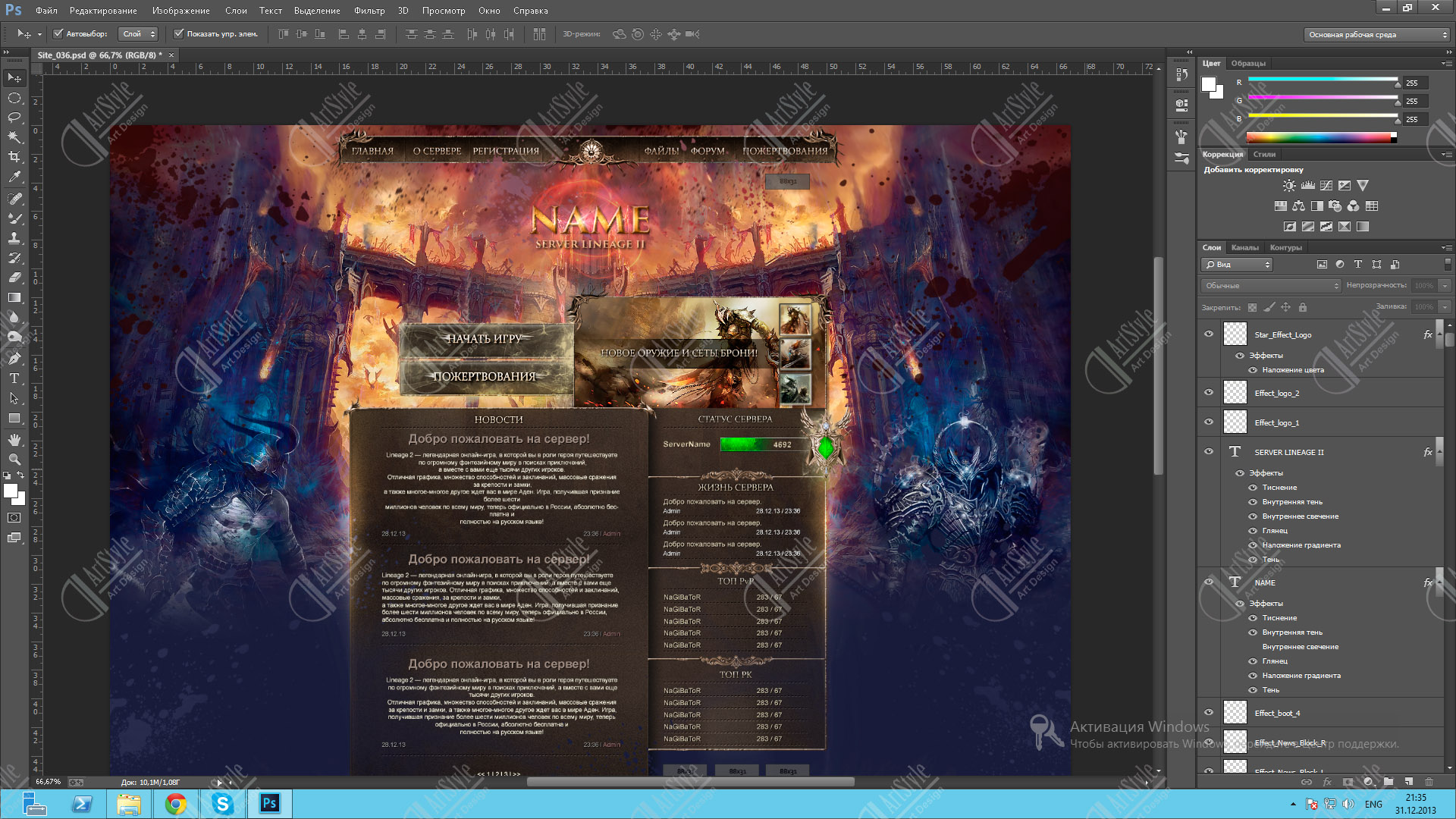
Task: Select the Magic Wand tool
Action: 14,137
